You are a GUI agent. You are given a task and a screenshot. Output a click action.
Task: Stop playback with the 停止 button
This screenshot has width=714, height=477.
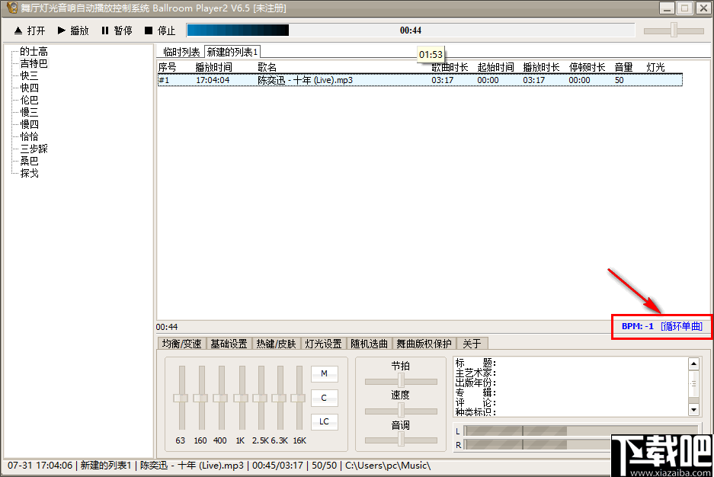160,30
